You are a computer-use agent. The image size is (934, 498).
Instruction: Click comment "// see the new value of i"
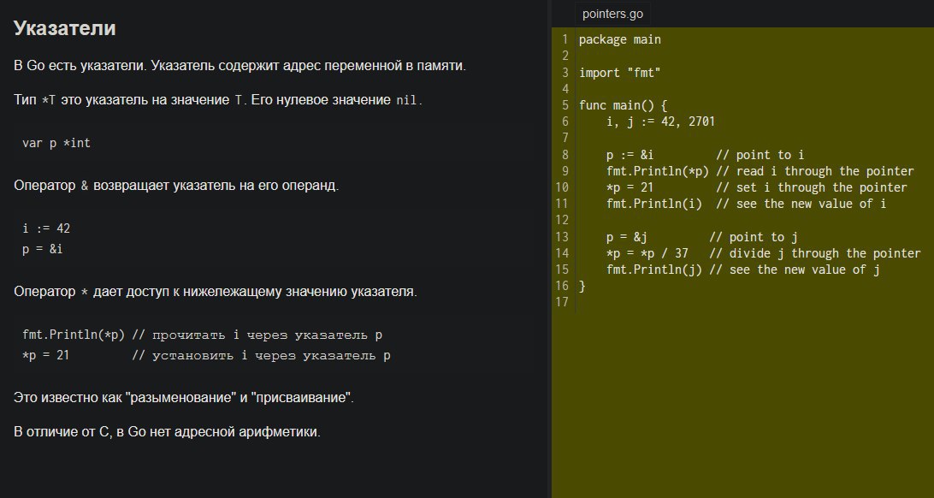coord(801,204)
